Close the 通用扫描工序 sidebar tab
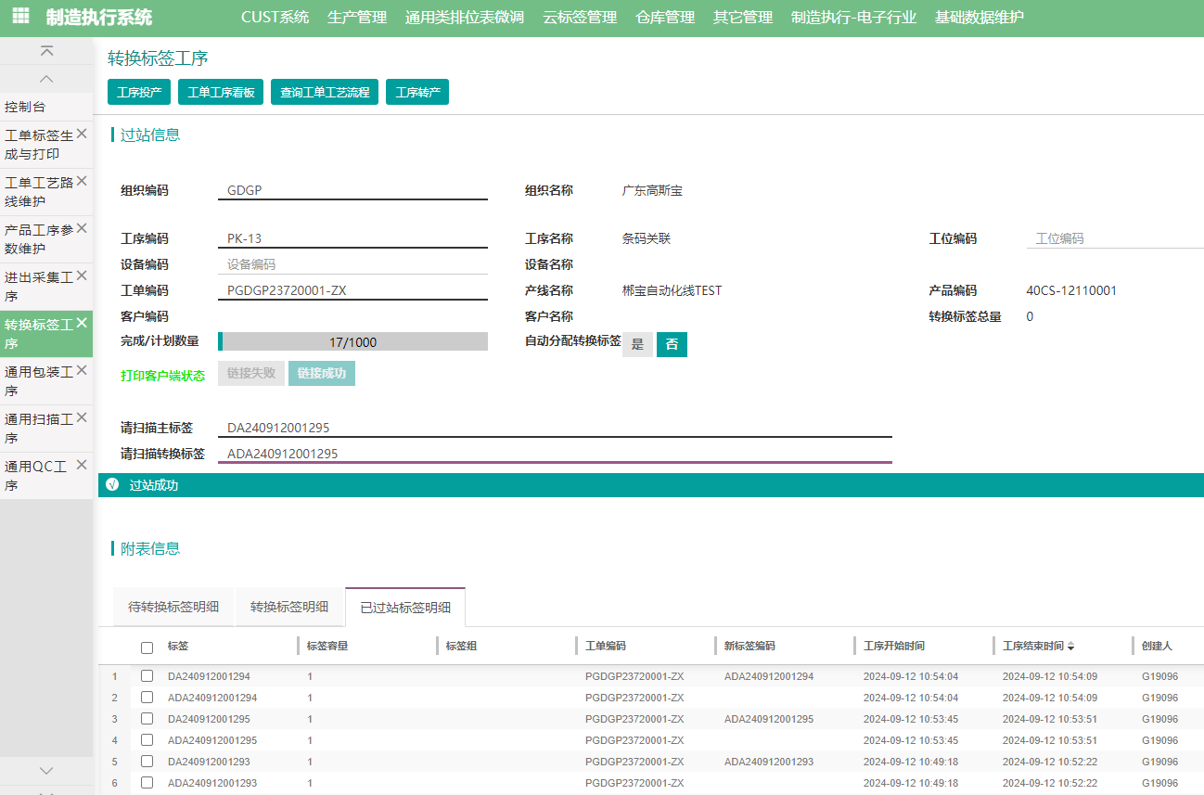 pyautogui.click(x=82, y=417)
